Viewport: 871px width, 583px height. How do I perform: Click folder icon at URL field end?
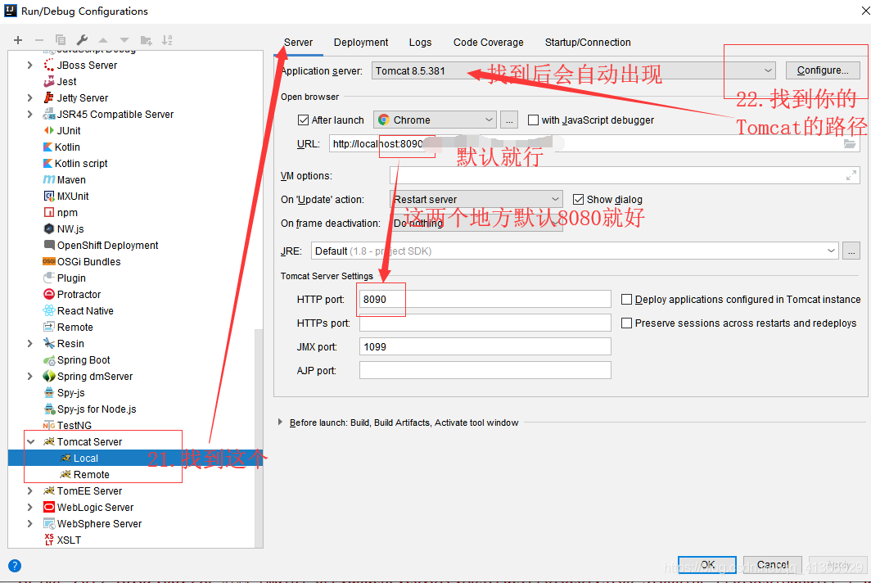850,144
